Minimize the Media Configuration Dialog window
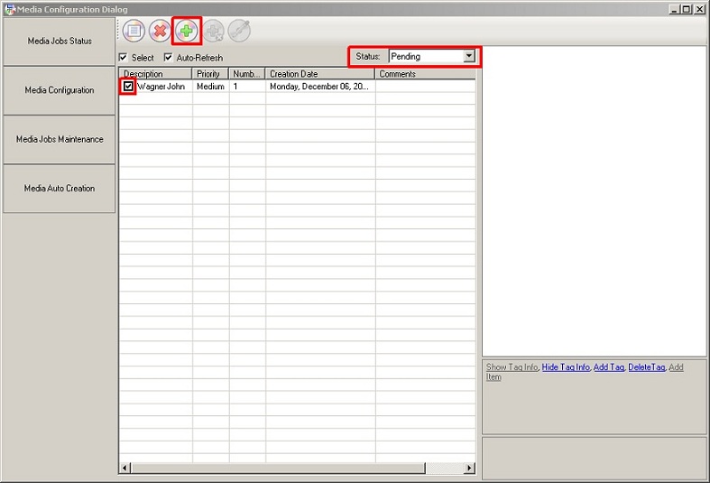Image resolution: width=710 pixels, height=483 pixels. pos(674,9)
